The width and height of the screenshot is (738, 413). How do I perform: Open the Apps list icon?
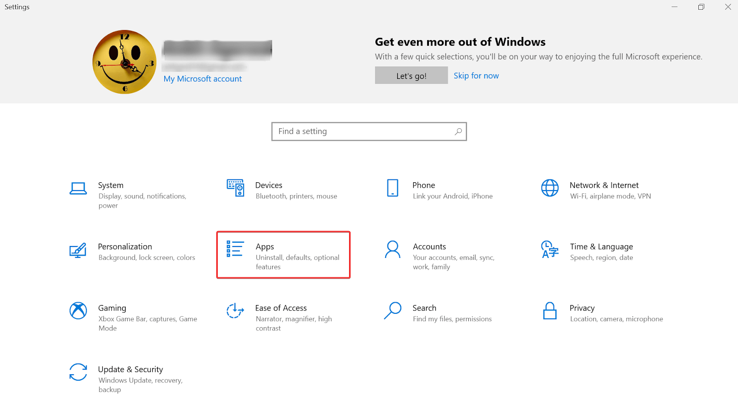point(235,249)
